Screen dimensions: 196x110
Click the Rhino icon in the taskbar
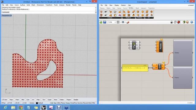click(x=43, y=107)
